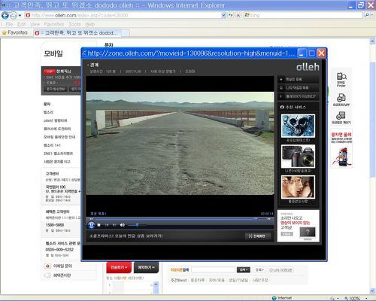376x301 pixels.
Task: Click the second icon beneath the Finder shortcut
Action: point(341,99)
